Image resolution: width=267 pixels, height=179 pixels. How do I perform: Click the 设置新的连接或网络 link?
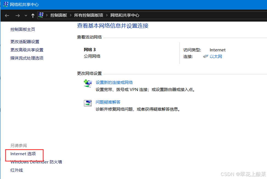[x=114, y=82]
